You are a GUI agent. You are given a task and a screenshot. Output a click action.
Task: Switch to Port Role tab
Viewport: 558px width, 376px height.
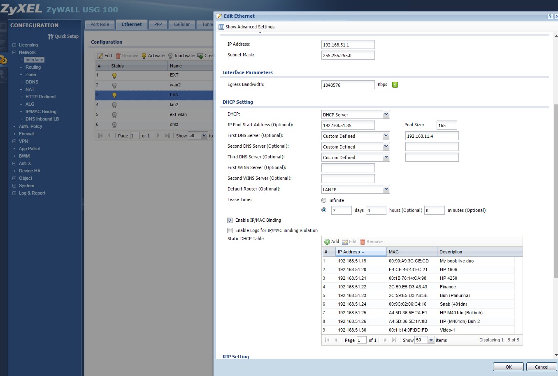click(100, 25)
